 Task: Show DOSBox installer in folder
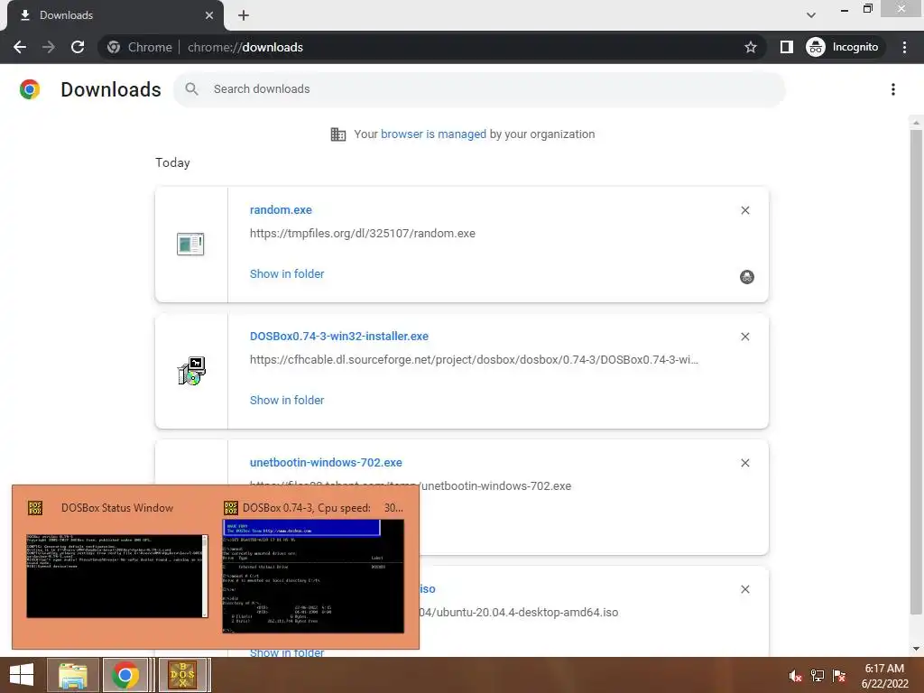[287, 400]
